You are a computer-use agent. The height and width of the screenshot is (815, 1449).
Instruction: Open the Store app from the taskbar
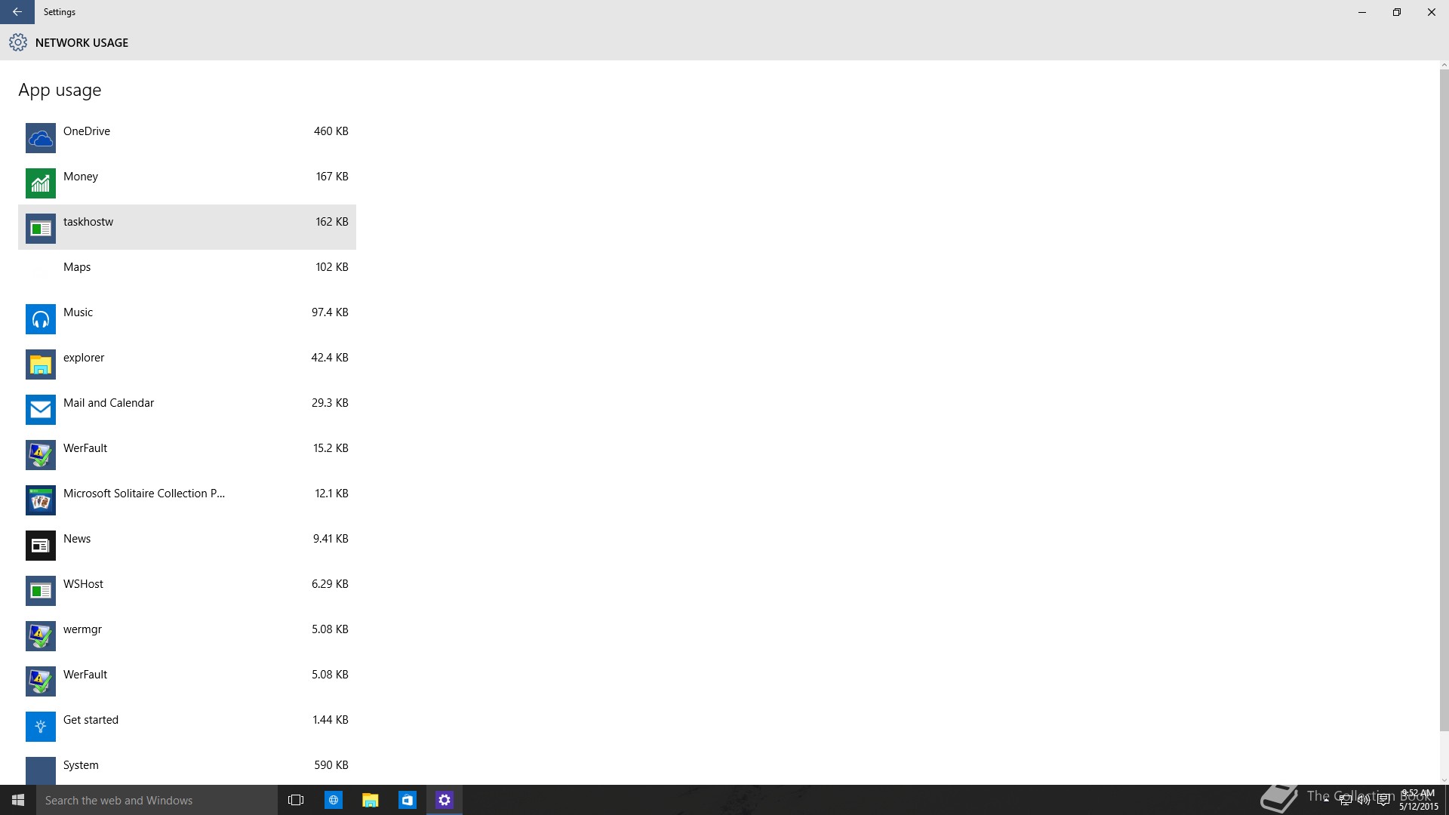coord(408,800)
